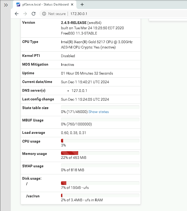Click the Current date/time value 15:40:21
187x211 pixels.
pyautogui.click(x=85, y=82)
